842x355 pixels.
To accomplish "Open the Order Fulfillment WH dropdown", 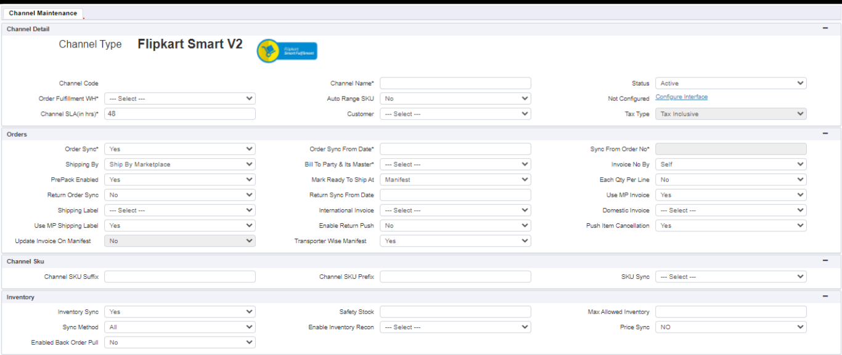I will click(179, 98).
